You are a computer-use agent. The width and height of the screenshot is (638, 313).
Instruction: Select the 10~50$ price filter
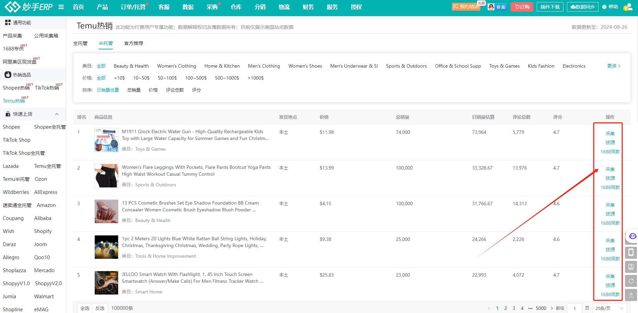pyautogui.click(x=141, y=78)
